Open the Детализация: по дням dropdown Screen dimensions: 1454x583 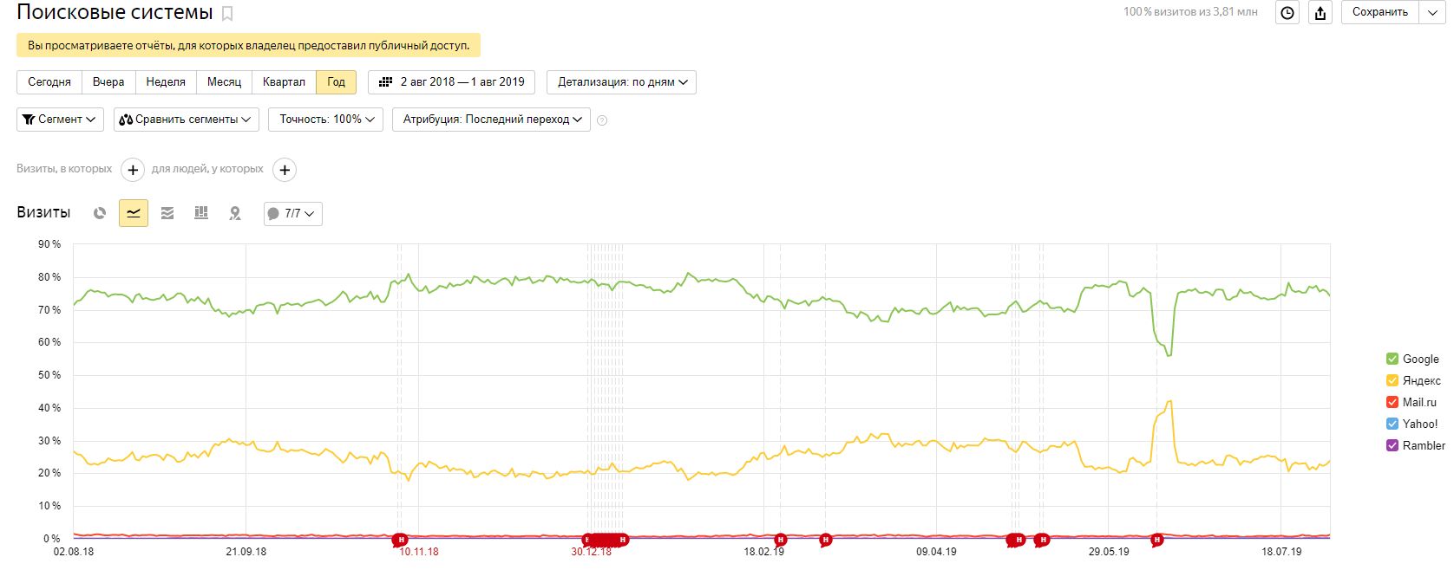pos(621,82)
